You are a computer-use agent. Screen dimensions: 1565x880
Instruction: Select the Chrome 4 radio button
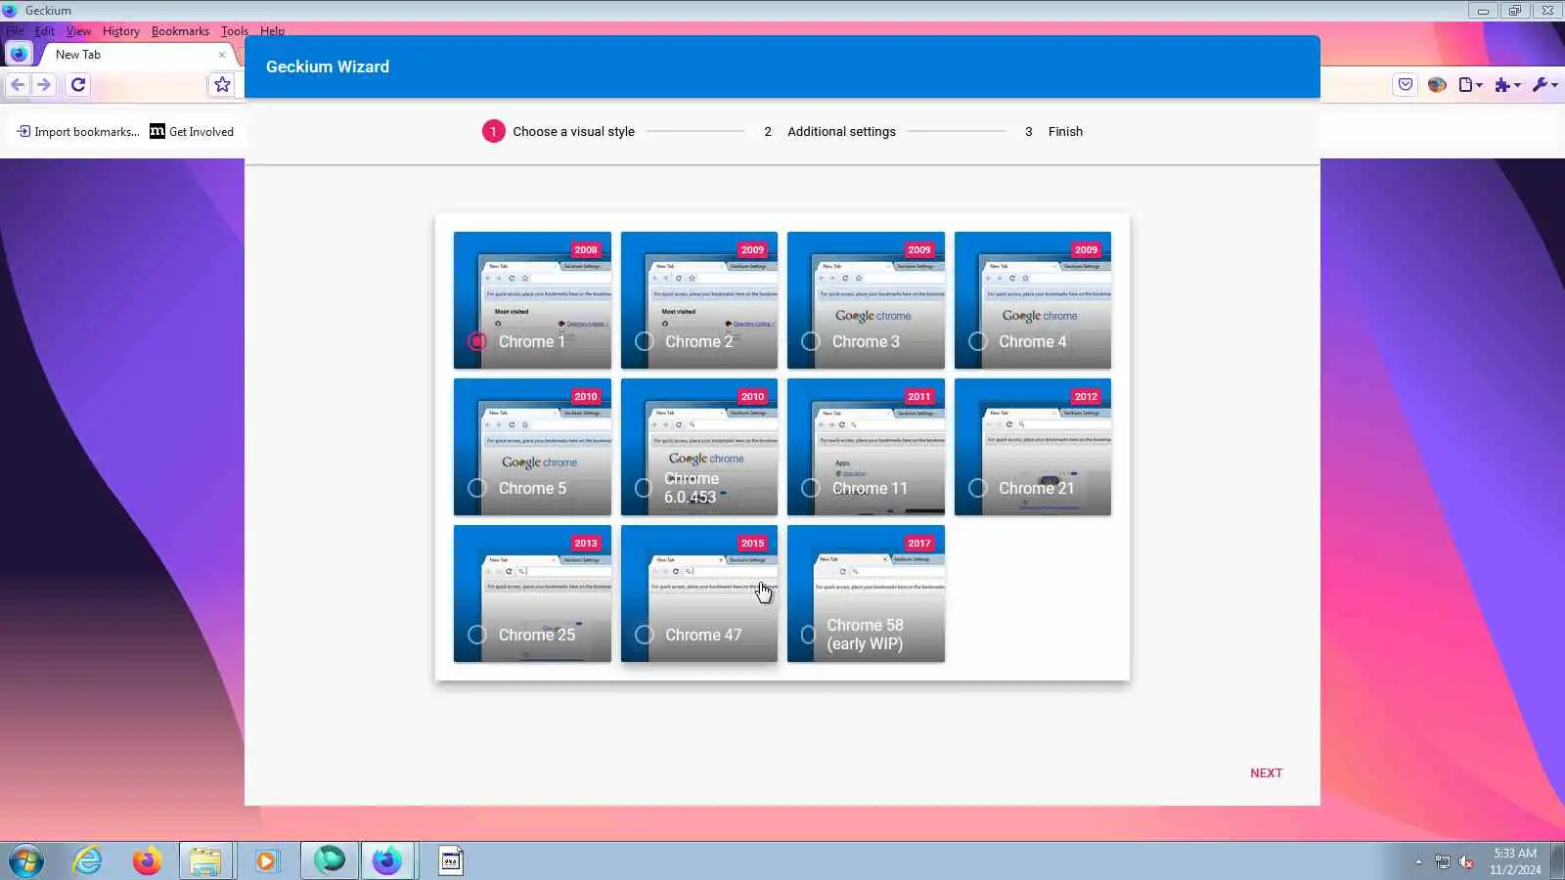(x=978, y=341)
